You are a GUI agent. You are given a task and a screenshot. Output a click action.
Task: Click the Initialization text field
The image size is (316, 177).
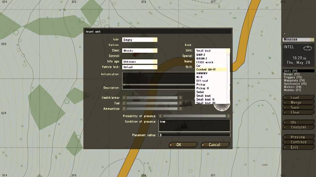pos(159,78)
